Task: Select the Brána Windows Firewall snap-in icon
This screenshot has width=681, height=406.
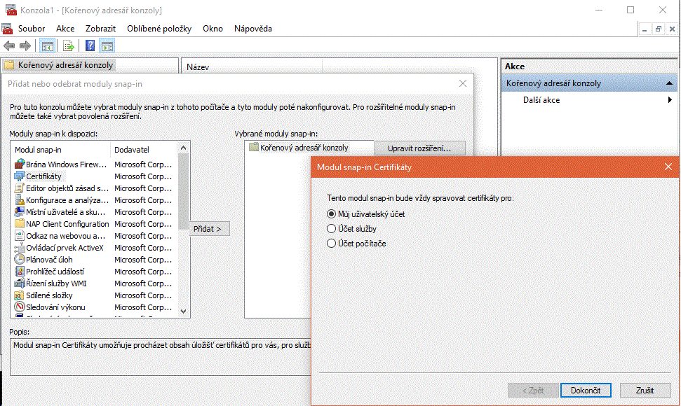Action: (x=20, y=164)
